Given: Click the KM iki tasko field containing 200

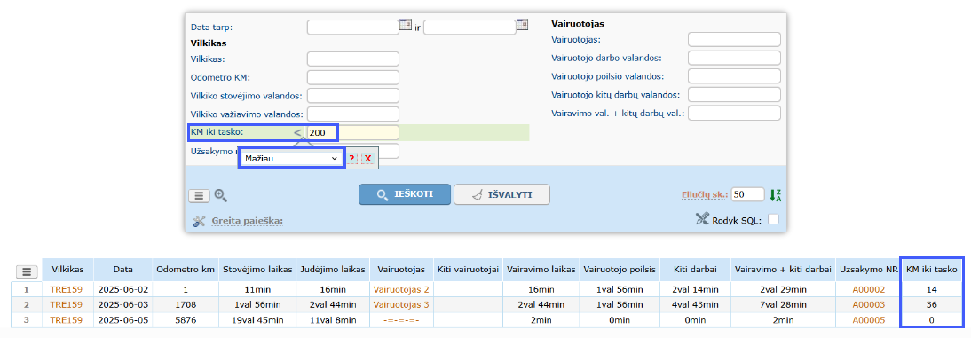Looking at the screenshot, I should pos(353,132).
